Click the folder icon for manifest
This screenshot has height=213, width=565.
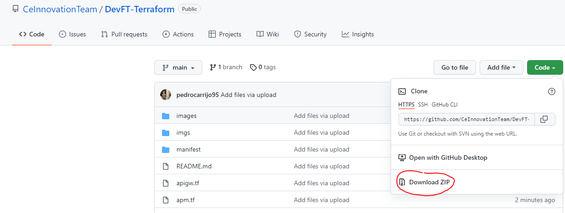166,150
